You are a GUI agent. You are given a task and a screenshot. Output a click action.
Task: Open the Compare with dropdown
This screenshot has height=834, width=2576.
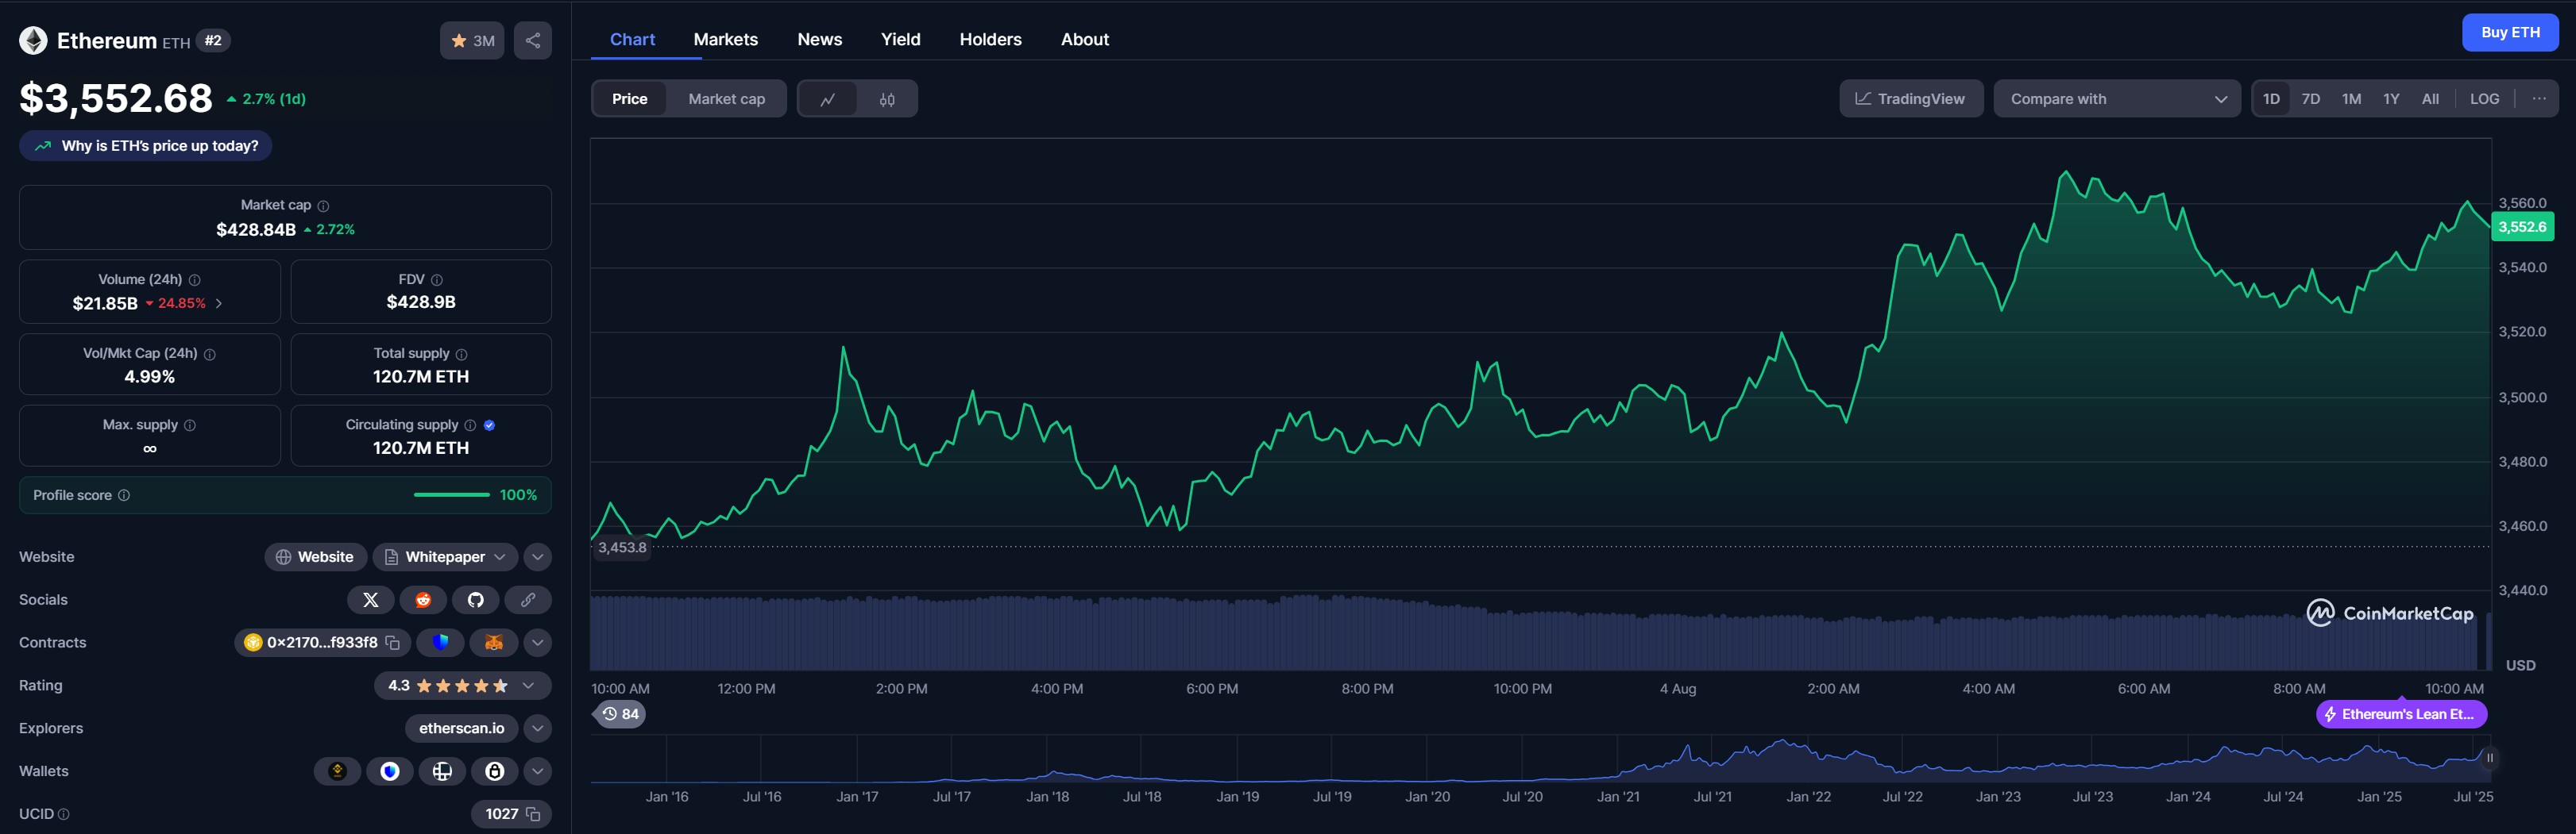point(2116,99)
